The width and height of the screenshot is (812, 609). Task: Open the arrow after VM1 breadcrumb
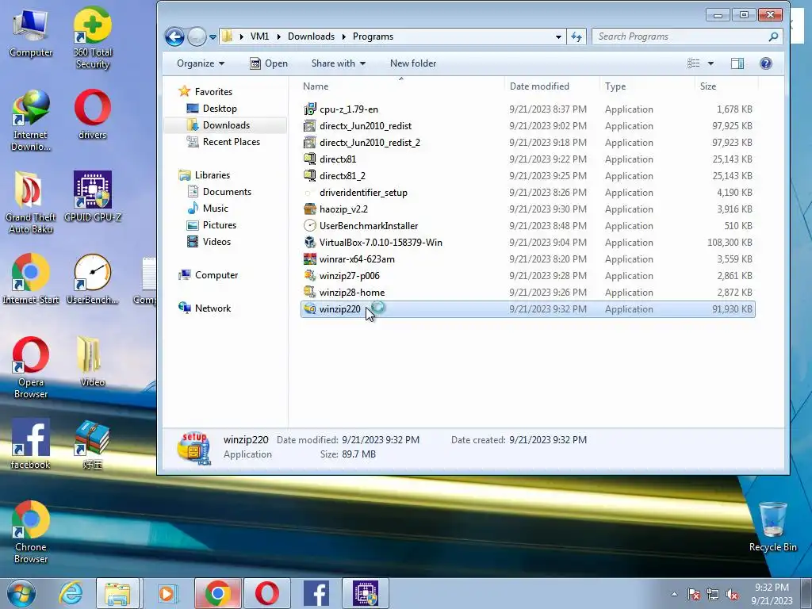click(x=278, y=36)
